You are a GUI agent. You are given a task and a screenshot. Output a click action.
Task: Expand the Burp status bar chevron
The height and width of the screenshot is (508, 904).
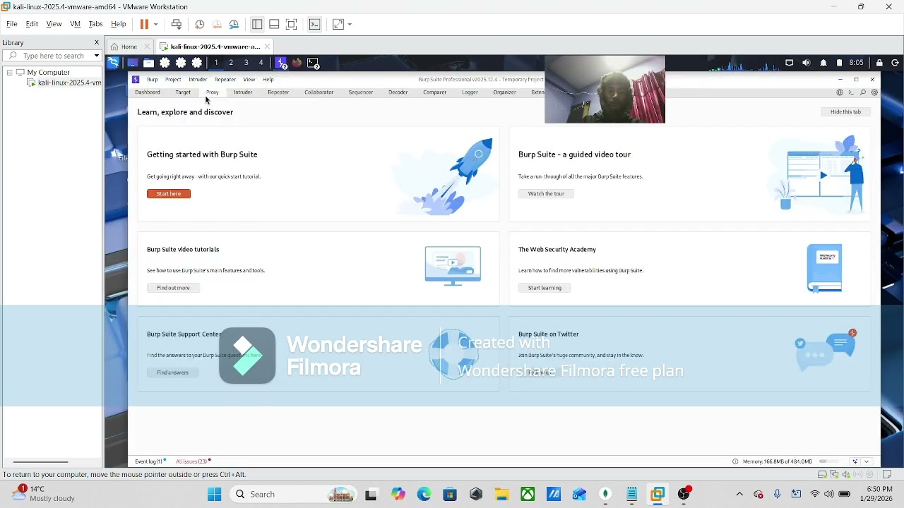(867, 461)
